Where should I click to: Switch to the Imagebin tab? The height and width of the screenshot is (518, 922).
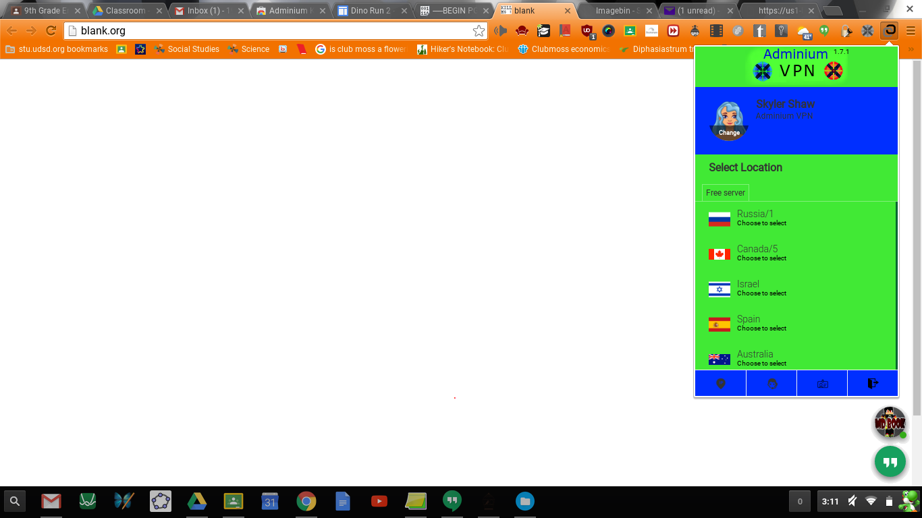click(x=618, y=11)
